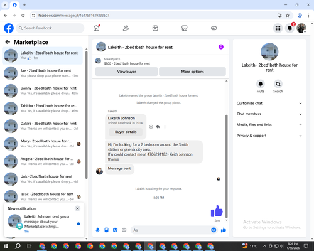Open the browser tab list dropdown
Viewport: 314px width, 251px height.
[4, 4]
